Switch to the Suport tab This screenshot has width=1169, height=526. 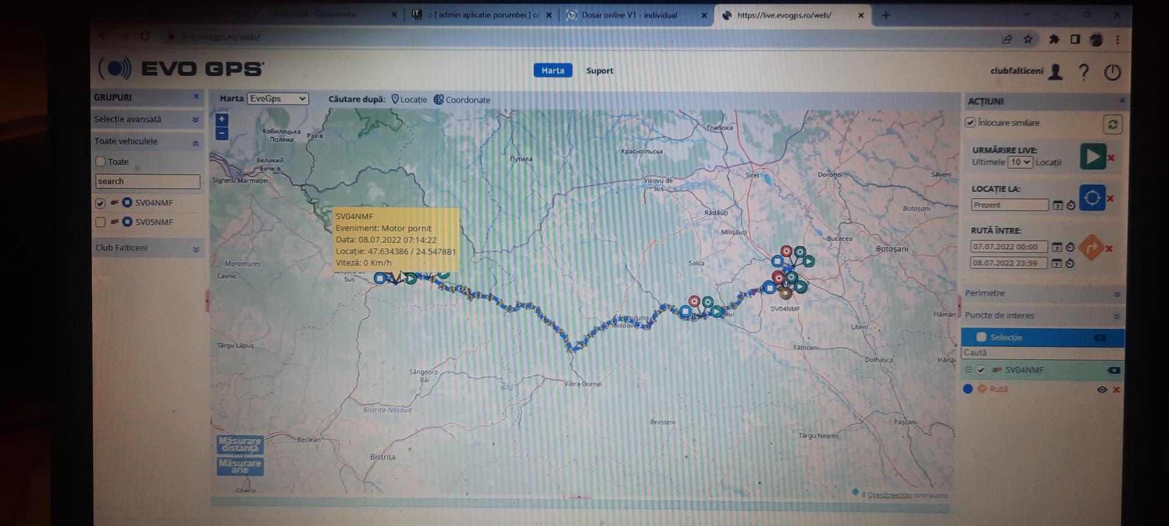599,71
